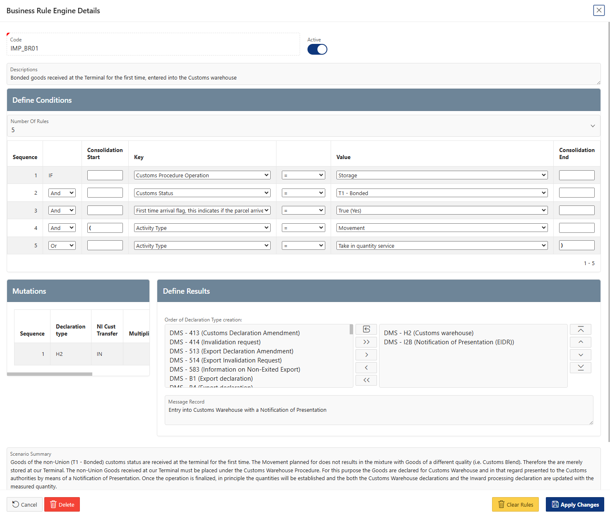Click the H2 cell in Mutations table
The height and width of the screenshot is (517, 610).
tap(71, 354)
